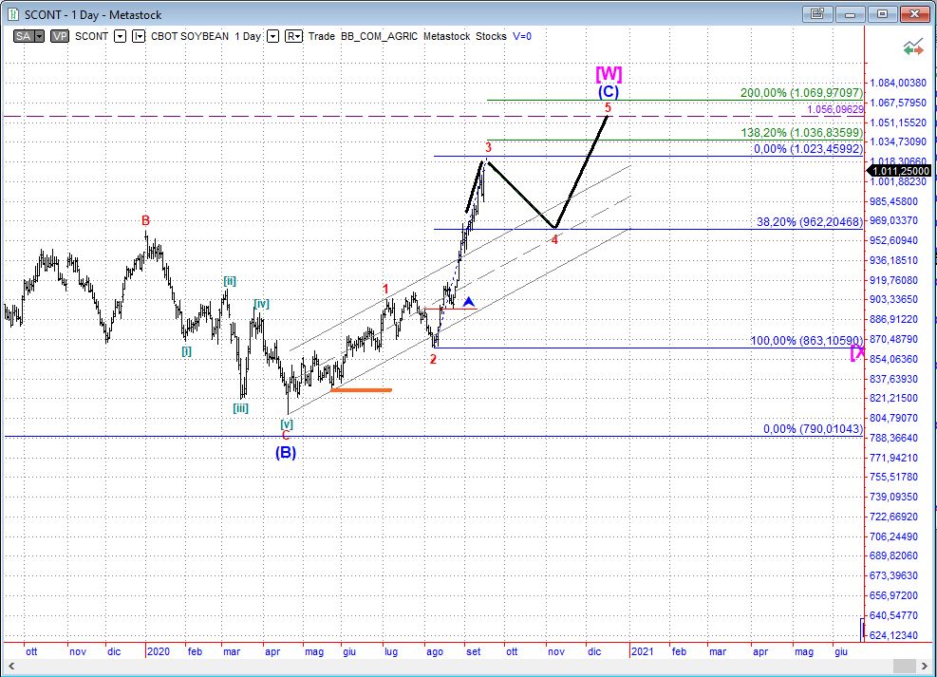Image resolution: width=937 pixels, height=677 pixels.
Task: Click the magenta [W] wave label
Action: [x=609, y=73]
